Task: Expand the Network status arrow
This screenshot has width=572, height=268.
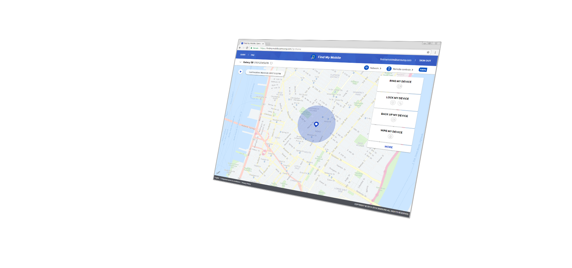Action: point(380,68)
